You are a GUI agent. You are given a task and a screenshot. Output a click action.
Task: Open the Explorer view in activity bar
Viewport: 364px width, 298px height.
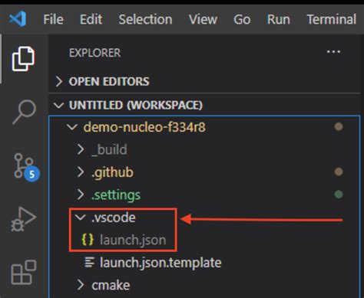[x=23, y=59]
